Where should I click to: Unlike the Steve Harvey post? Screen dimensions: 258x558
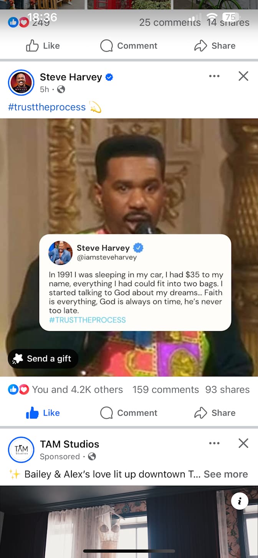click(43, 413)
